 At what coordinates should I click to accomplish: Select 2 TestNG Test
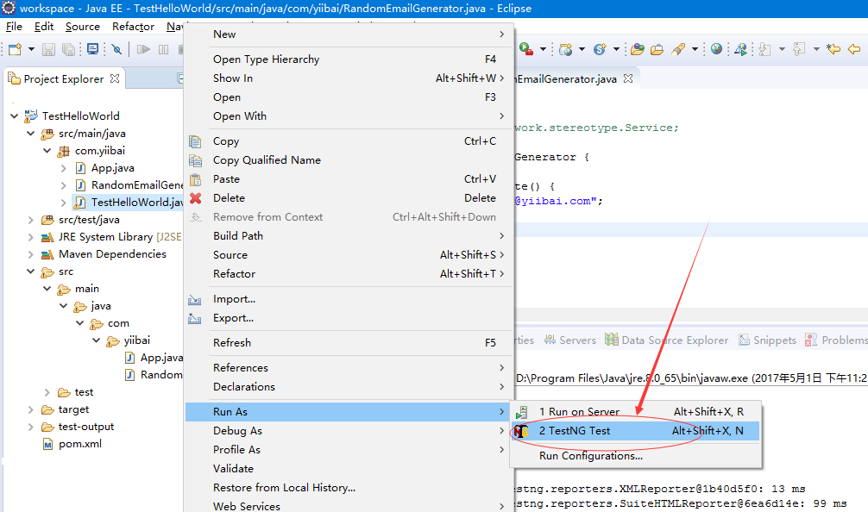tap(636, 431)
